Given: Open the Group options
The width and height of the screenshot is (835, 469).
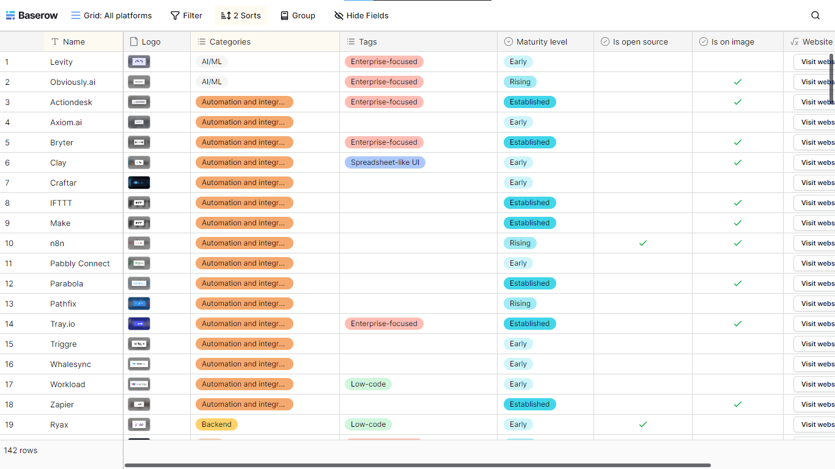Looking at the screenshot, I should [x=298, y=15].
